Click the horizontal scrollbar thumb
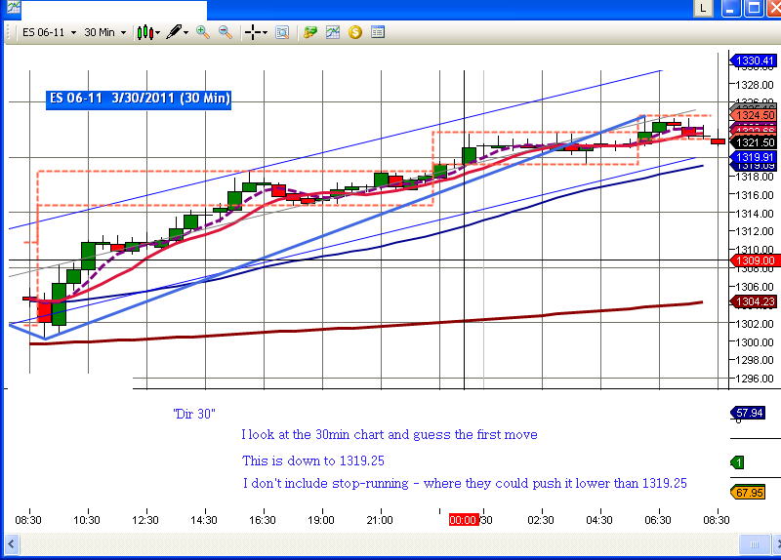The height and width of the screenshot is (560, 781). click(x=754, y=544)
